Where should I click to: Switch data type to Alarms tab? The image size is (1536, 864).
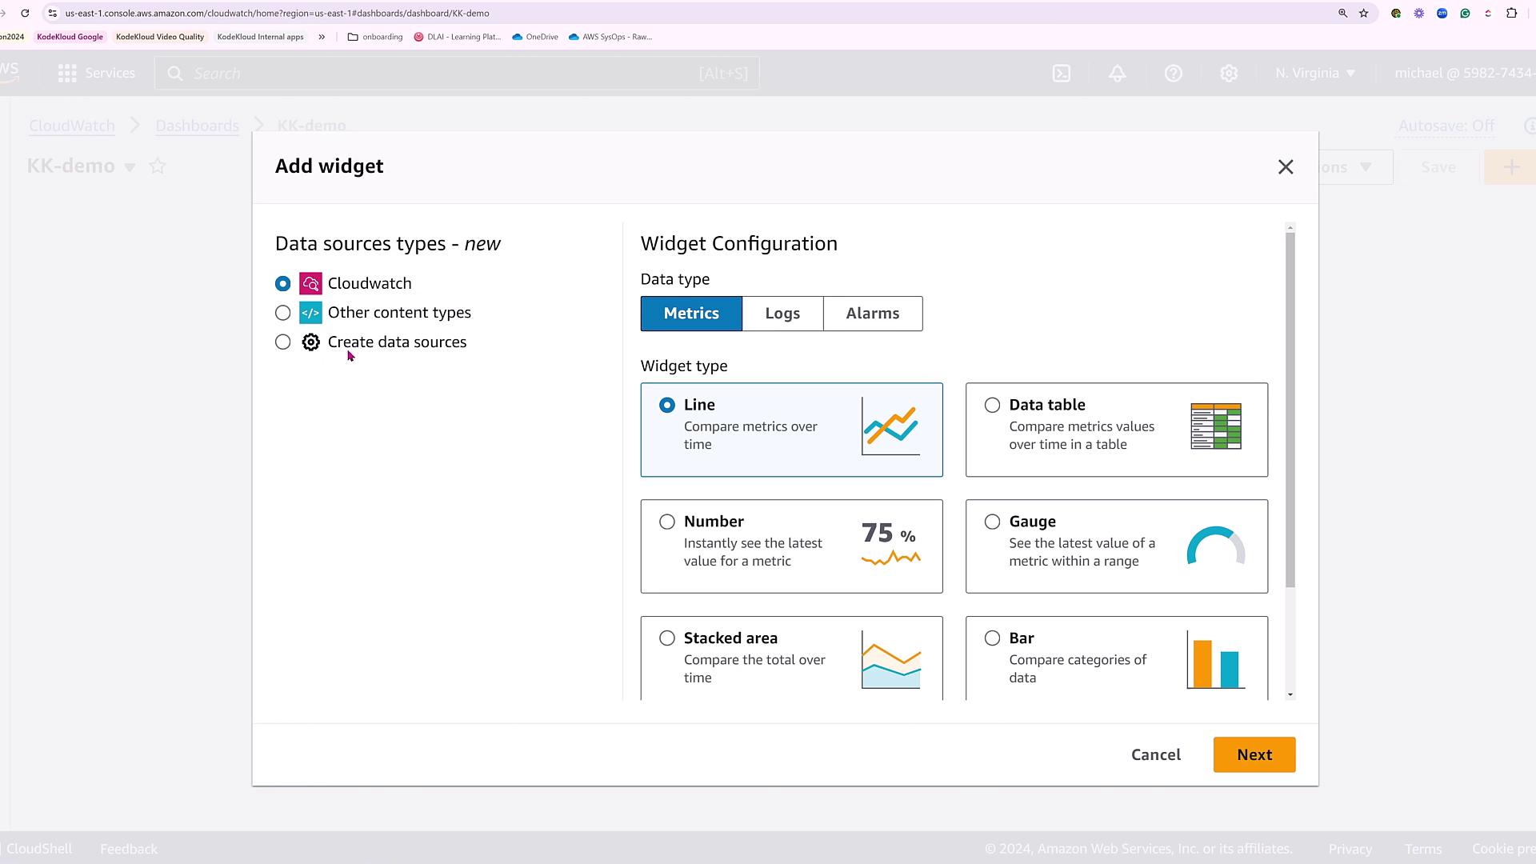click(x=872, y=314)
